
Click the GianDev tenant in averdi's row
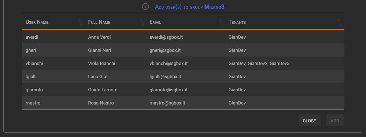pos(237,37)
